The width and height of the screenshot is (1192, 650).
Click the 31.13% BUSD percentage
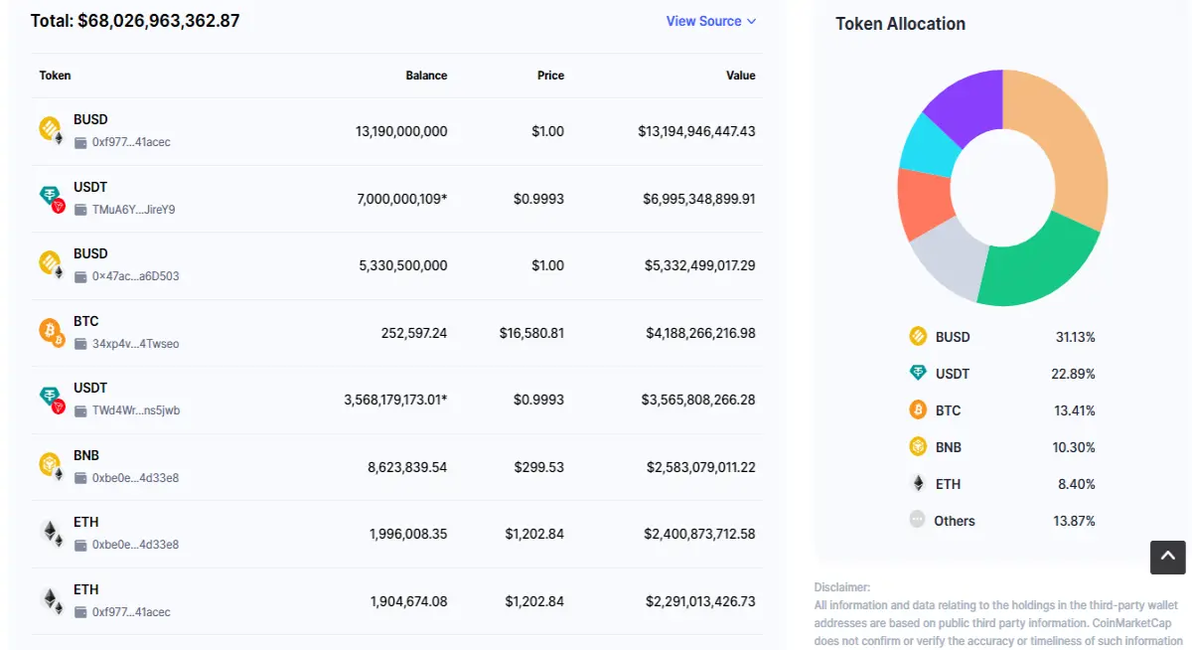[1075, 337]
